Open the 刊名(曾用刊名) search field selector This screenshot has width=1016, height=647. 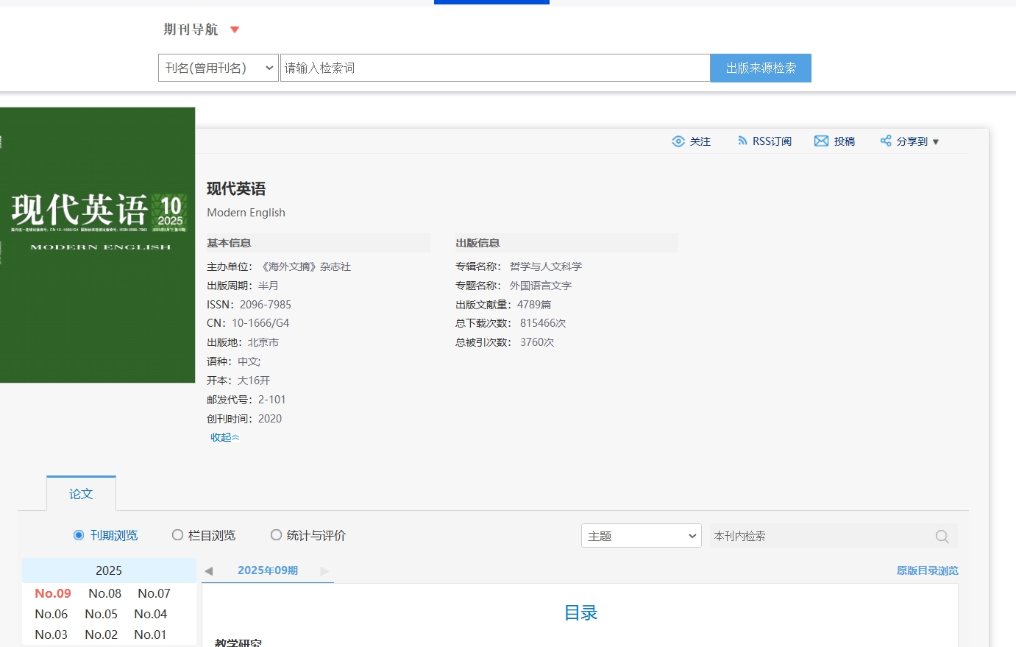(219, 68)
